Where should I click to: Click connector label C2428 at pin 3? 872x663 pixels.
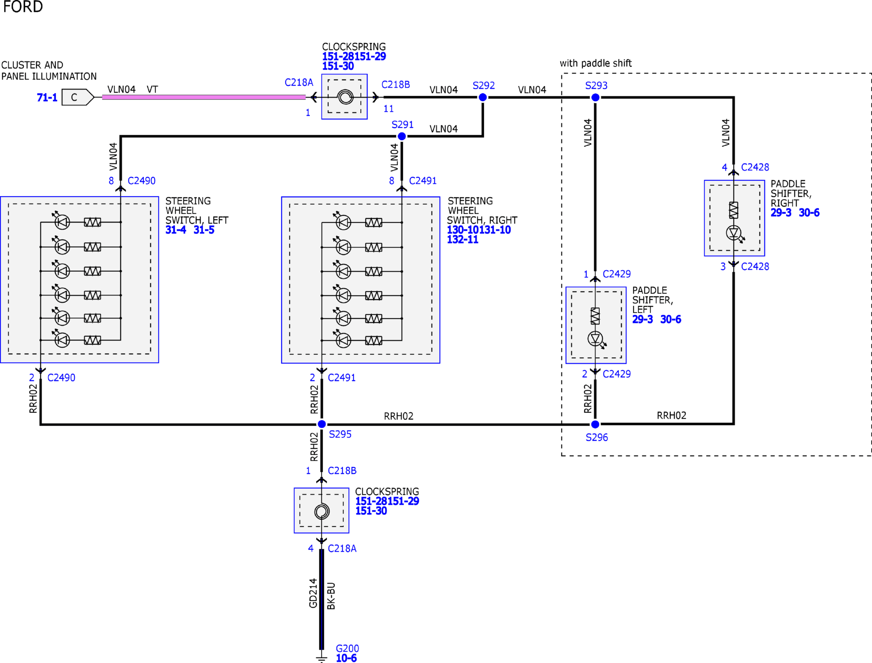pyautogui.click(x=755, y=267)
